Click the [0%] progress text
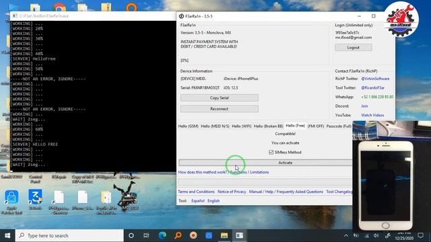This screenshot has height=242, width=431. 185,60
